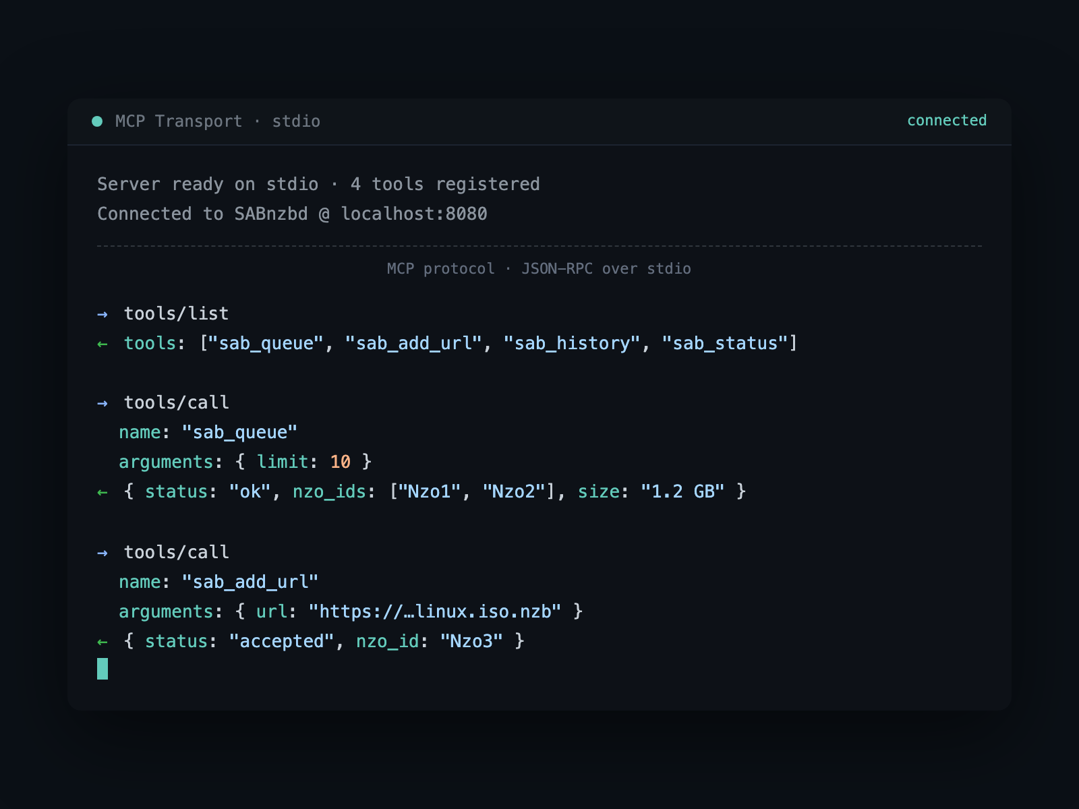
Task: Click the teal terminal cursor block
Action: (103, 669)
